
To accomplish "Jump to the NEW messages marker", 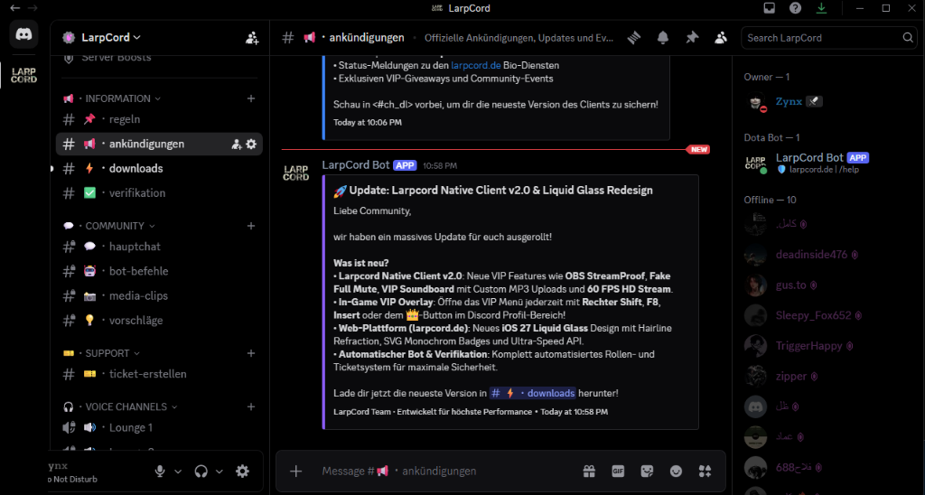I will point(699,149).
